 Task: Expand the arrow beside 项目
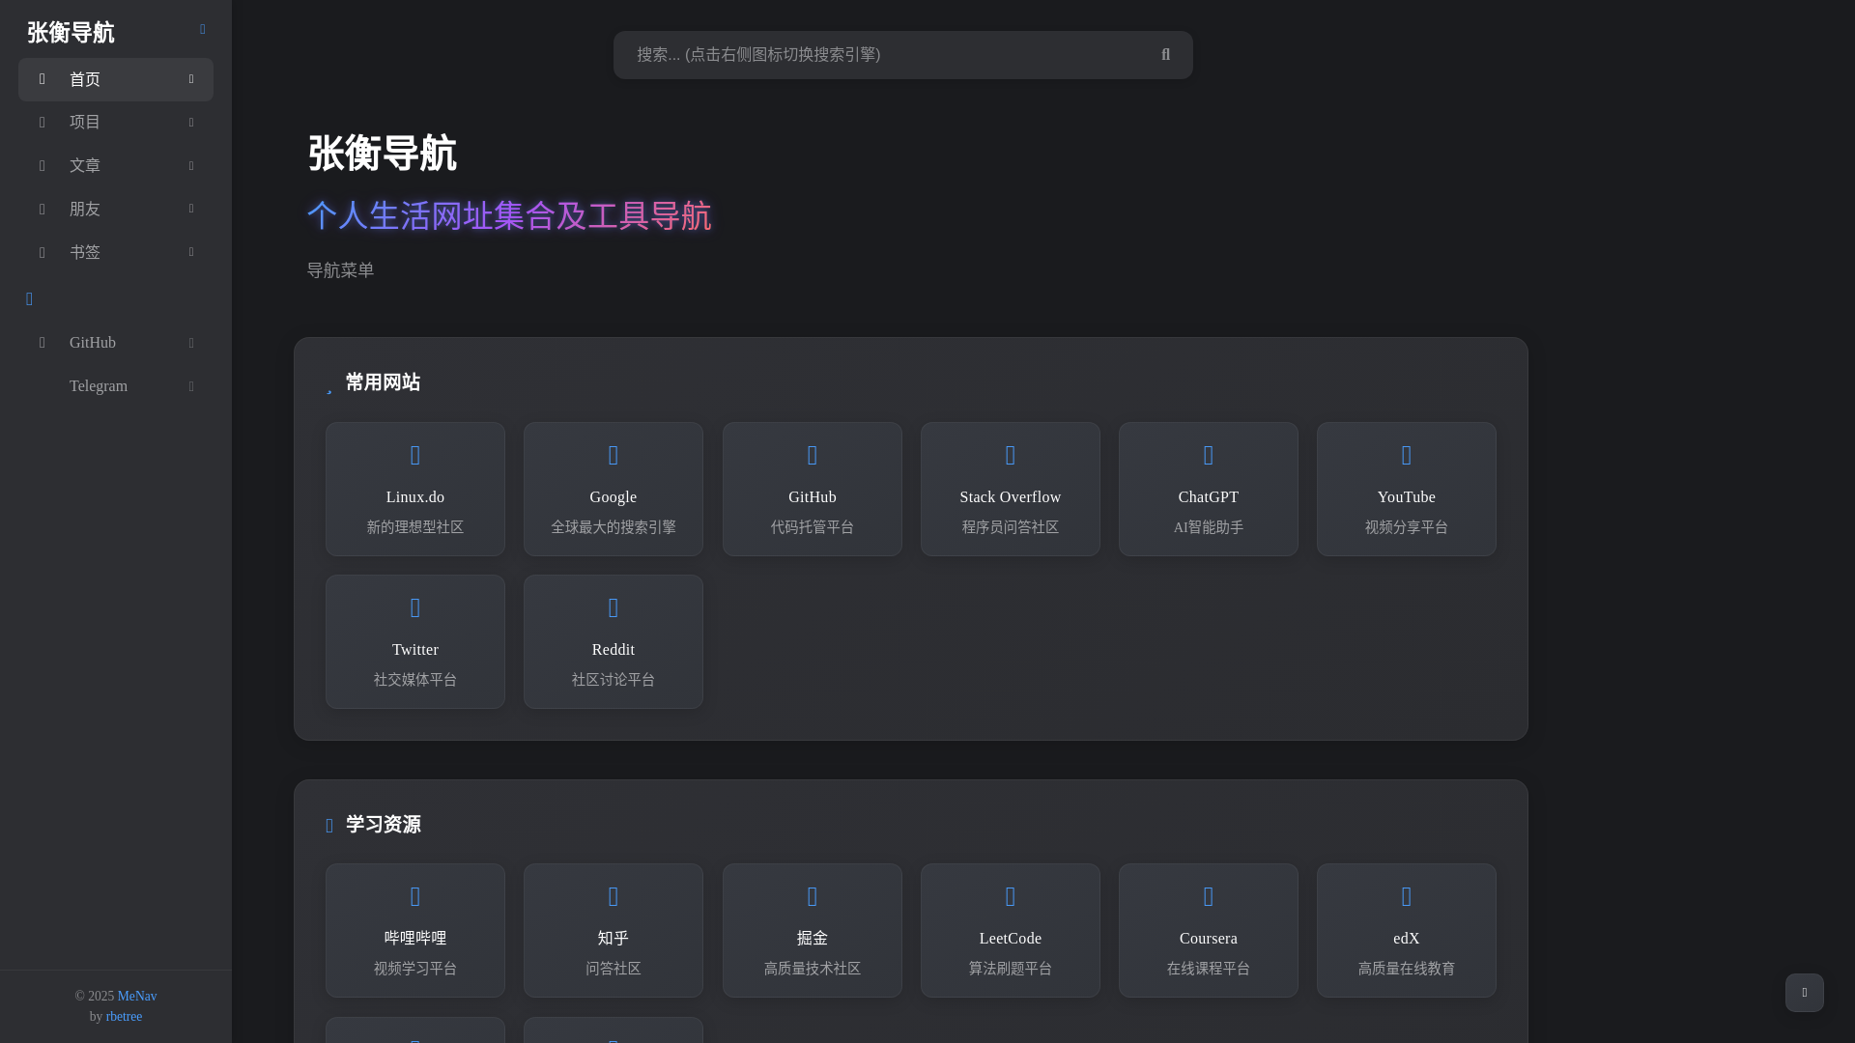point(191,123)
